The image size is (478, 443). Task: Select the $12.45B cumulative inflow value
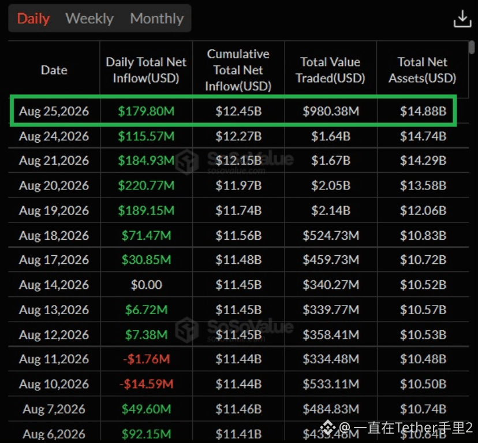click(238, 111)
